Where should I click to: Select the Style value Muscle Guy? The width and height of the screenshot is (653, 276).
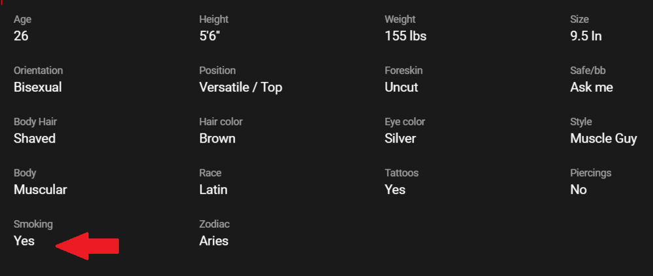tap(603, 139)
